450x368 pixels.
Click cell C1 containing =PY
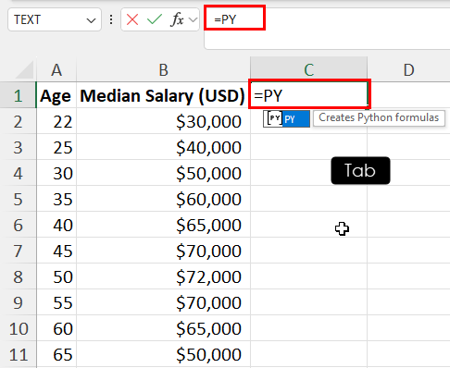309,95
